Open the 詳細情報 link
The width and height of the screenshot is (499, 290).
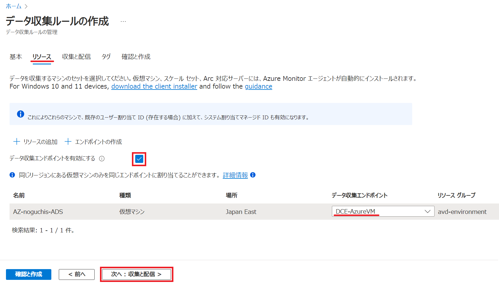tap(235, 175)
